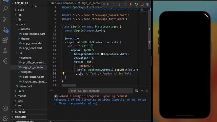Grab the debug toolbar drag handle
Image resolution: width=217 pixels, height=122 pixels.
click(x=104, y=4)
